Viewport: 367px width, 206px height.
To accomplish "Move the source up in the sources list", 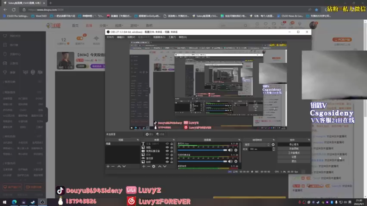I will [x=160, y=166].
